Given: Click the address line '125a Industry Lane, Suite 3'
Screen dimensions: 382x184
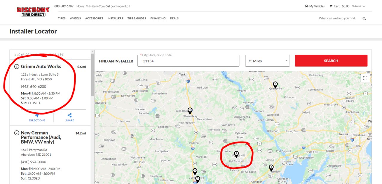Looking at the screenshot, I should point(40,74).
